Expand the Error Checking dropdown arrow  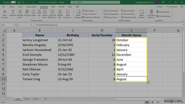coord(136,14)
